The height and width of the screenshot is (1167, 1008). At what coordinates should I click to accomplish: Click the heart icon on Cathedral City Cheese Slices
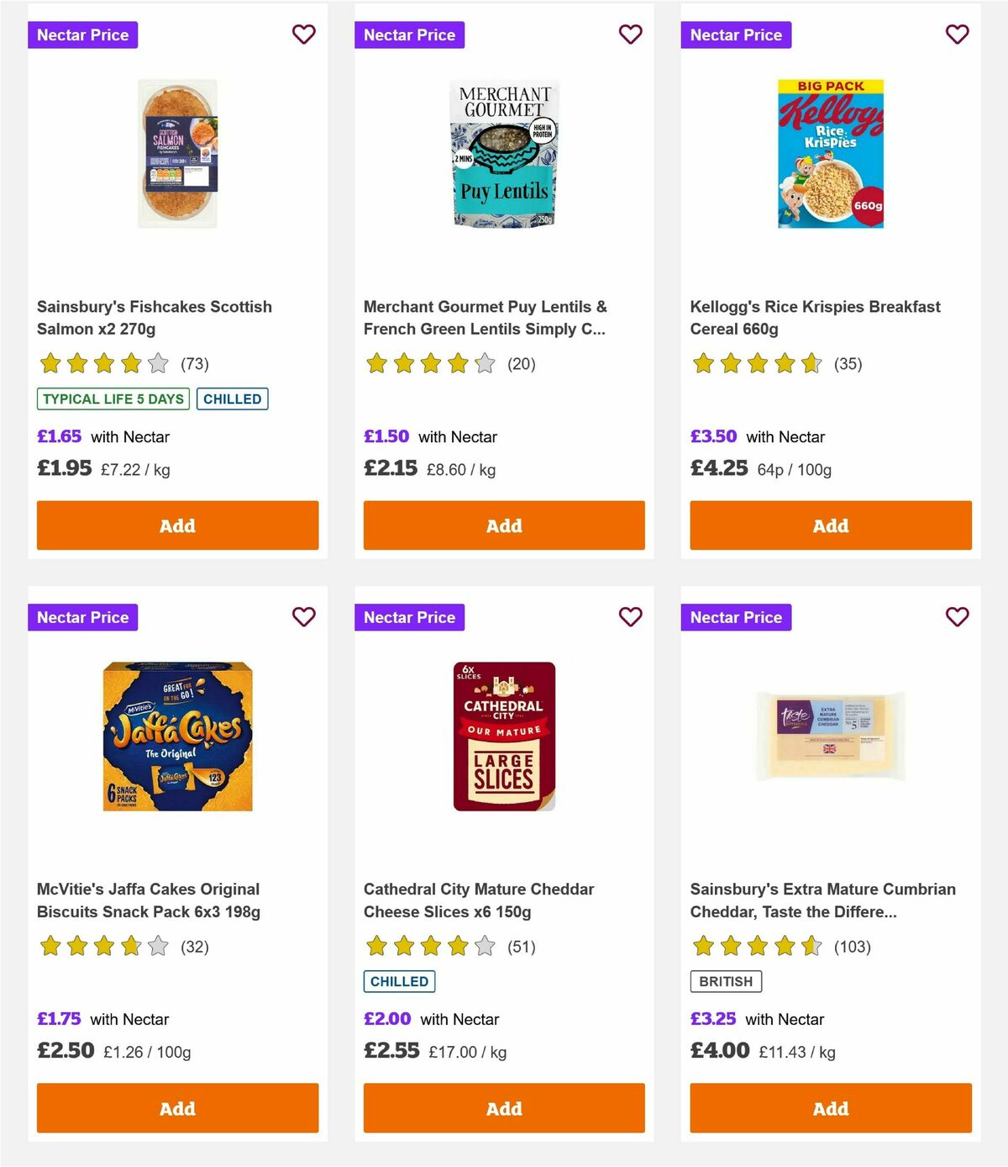click(x=630, y=616)
